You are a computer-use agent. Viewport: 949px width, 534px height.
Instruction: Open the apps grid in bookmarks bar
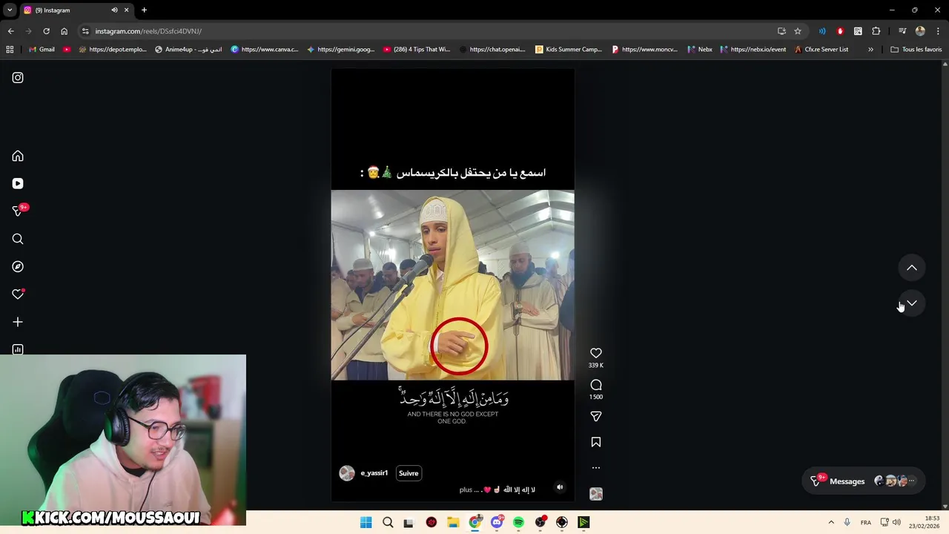10,50
